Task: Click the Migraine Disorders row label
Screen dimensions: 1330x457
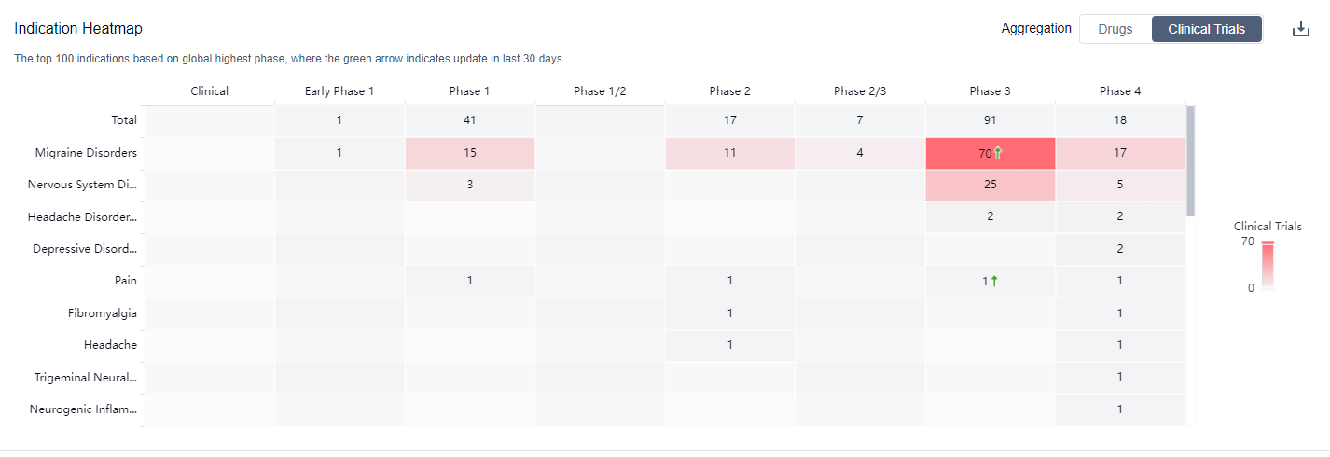Action: [x=86, y=153]
